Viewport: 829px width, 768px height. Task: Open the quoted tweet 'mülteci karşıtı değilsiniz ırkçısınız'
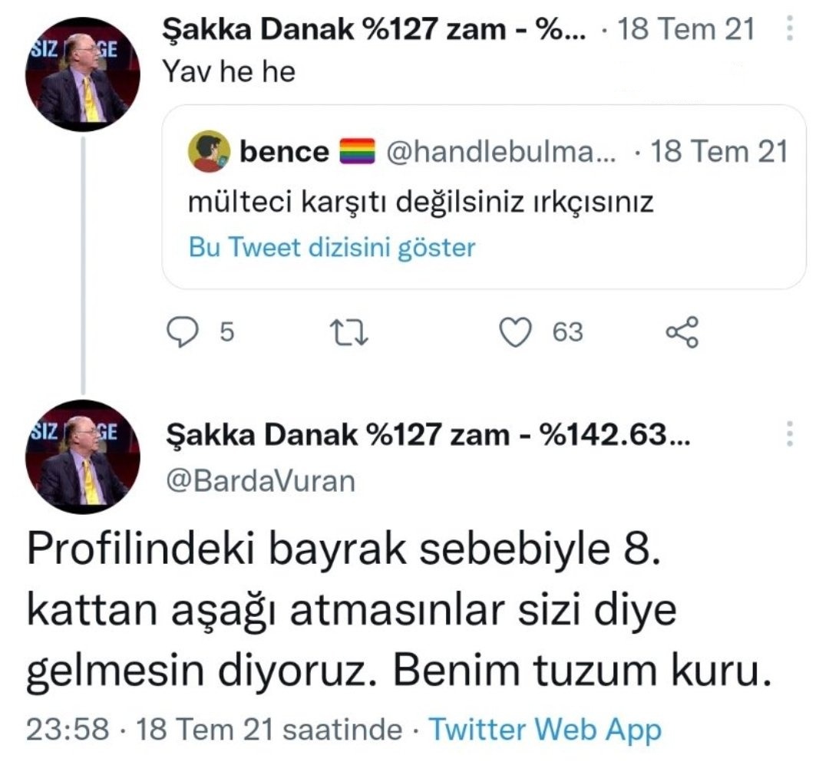tap(421, 203)
